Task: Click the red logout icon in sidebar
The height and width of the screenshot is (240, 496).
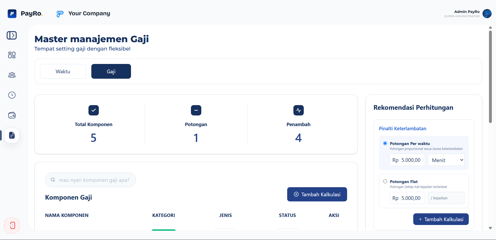Action: click(12, 226)
